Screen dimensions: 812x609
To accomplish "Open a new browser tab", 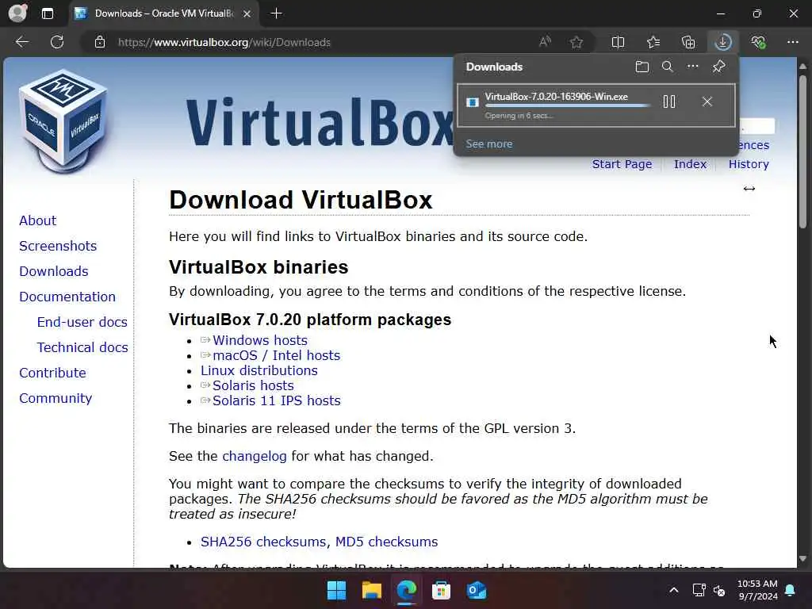I will pyautogui.click(x=277, y=13).
